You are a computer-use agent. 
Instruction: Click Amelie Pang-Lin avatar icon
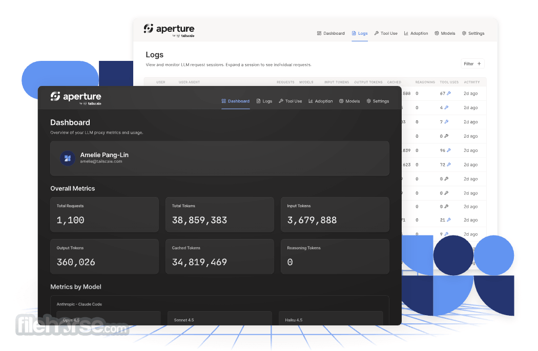68,159
